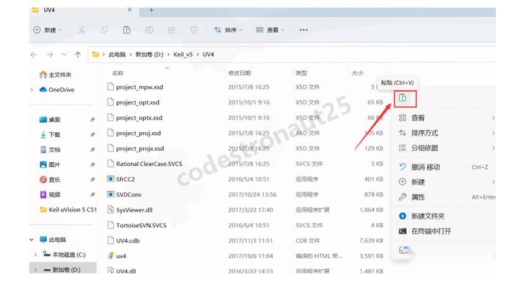Open Keil uVision 5 C51 sidebar folder
The image size is (525, 281).
pyautogui.click(x=68, y=210)
